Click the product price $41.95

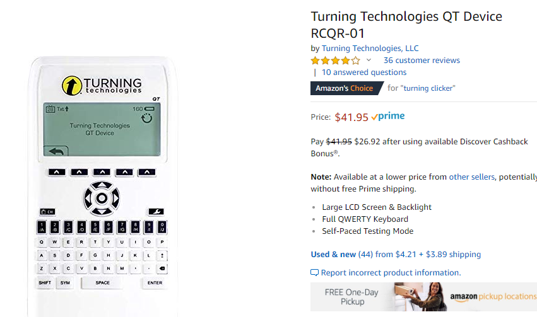pyautogui.click(x=351, y=117)
